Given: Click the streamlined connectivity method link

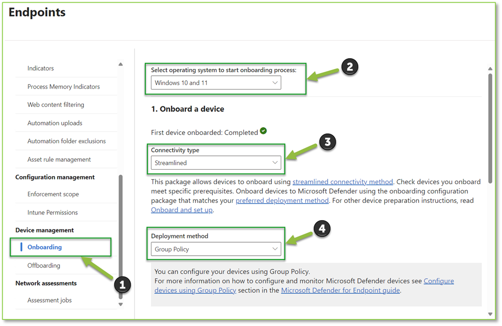Looking at the screenshot, I should point(343,181).
